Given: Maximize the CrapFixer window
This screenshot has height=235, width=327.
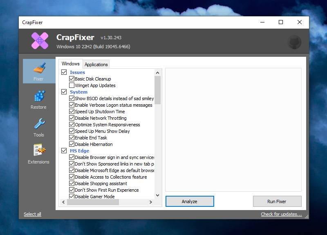Looking at the screenshot, I should (x=281, y=22).
